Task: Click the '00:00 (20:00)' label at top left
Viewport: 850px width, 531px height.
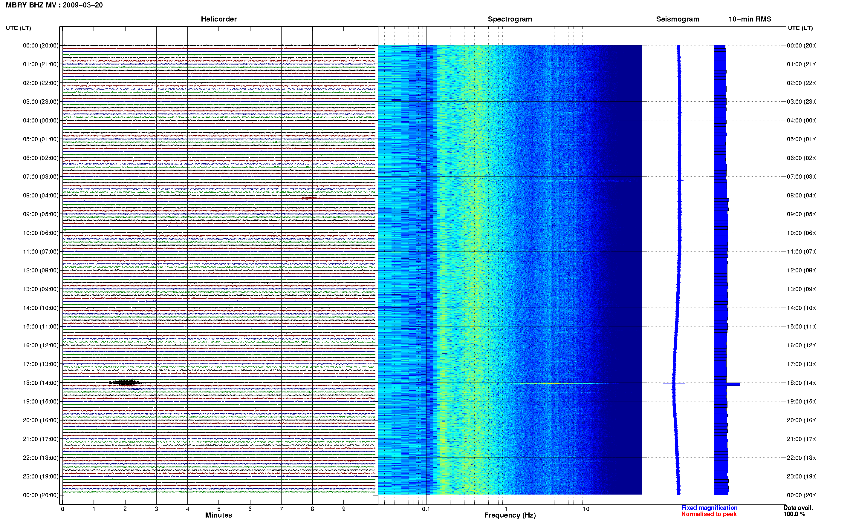Action: pyautogui.click(x=41, y=45)
